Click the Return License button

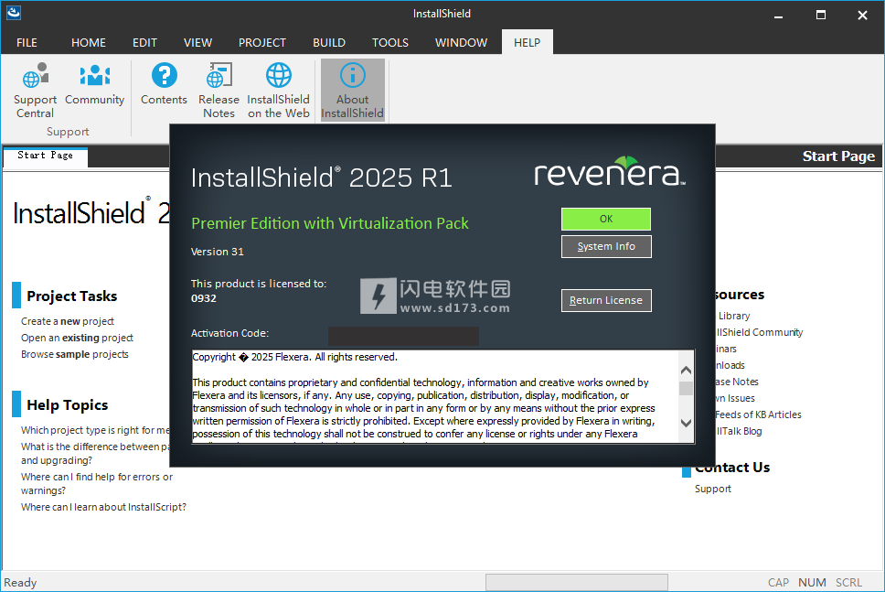(x=606, y=300)
